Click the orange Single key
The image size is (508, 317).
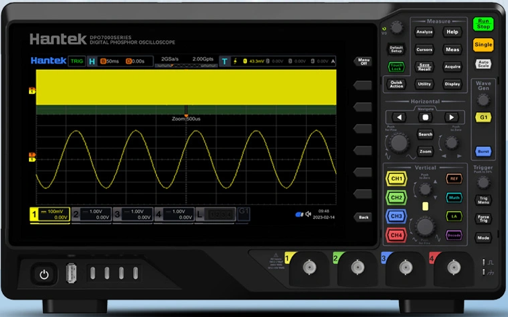483,44
